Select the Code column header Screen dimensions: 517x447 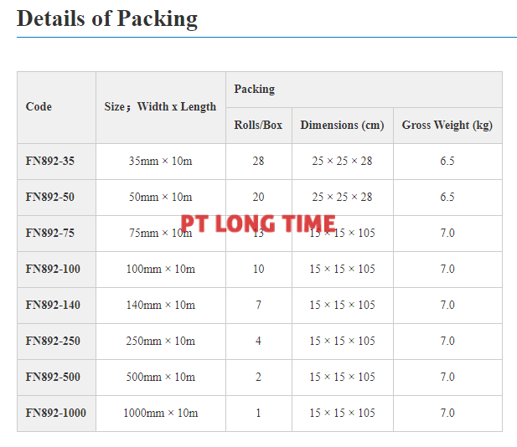coord(39,106)
